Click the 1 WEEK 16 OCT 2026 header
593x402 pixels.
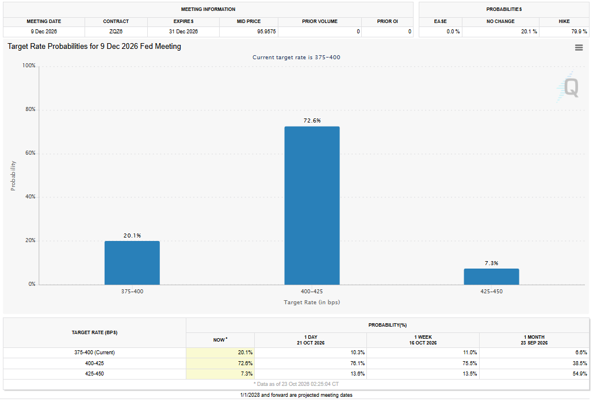pos(423,340)
